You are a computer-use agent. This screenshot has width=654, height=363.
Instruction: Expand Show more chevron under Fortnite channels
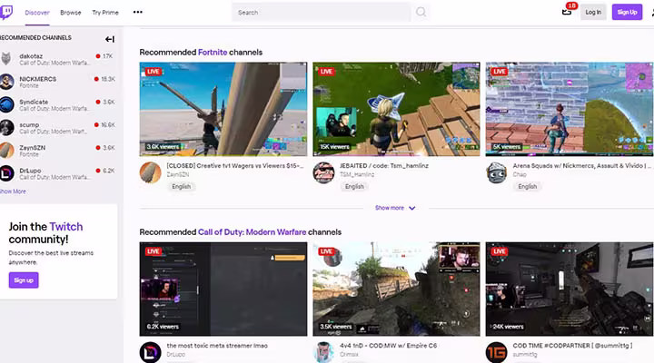412,208
